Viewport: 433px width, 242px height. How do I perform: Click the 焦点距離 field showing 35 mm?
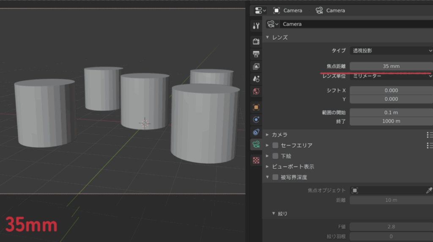pyautogui.click(x=391, y=66)
